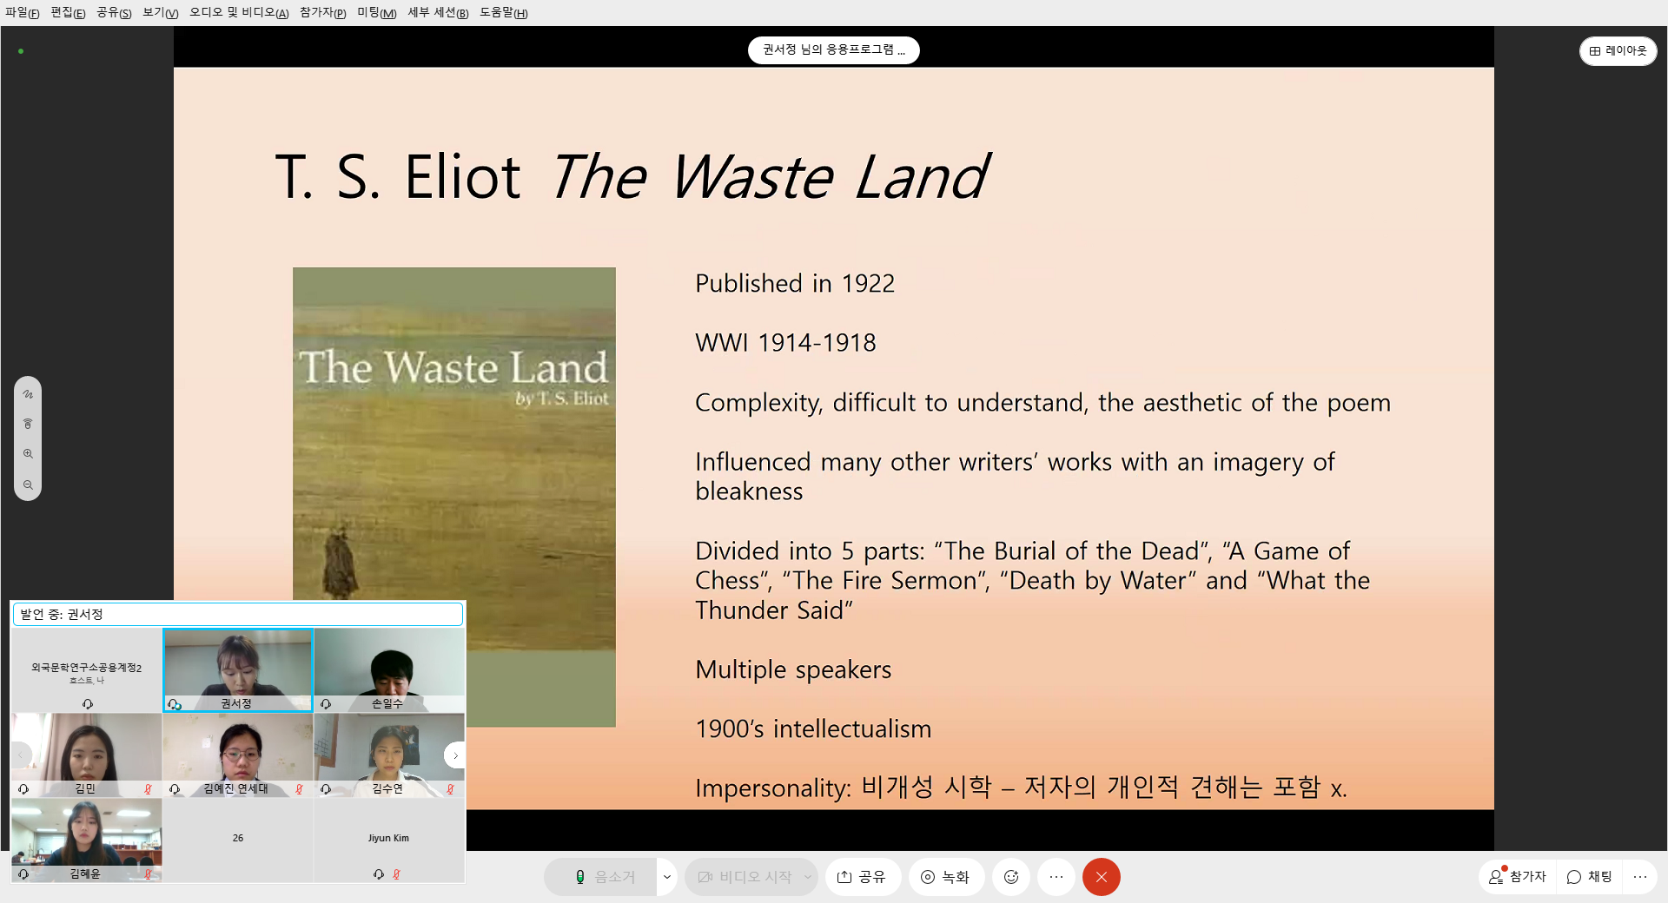Viewport: 1668px width, 903px height.
Task: Click the zoom out magnifier icon
Action: coord(28,485)
